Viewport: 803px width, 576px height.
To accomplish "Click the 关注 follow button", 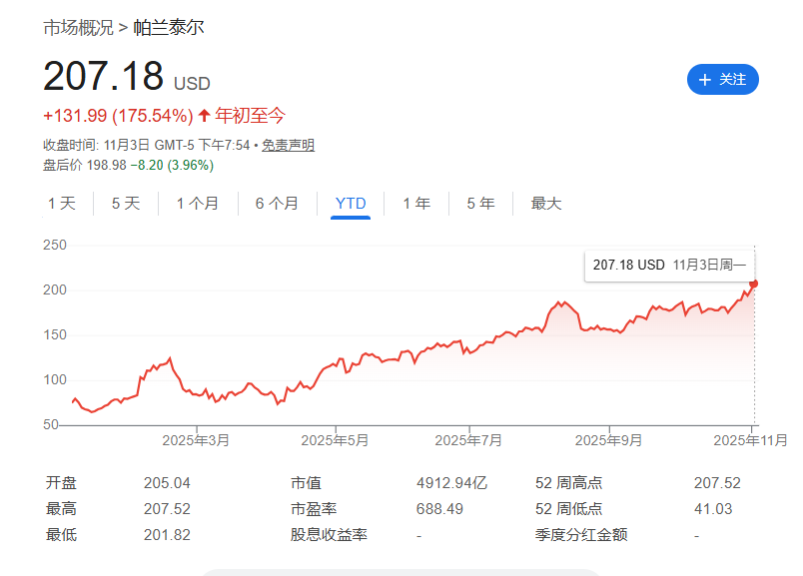I will pos(723,79).
